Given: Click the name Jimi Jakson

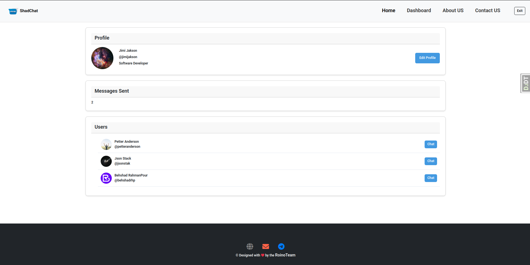Looking at the screenshot, I should coord(128,51).
